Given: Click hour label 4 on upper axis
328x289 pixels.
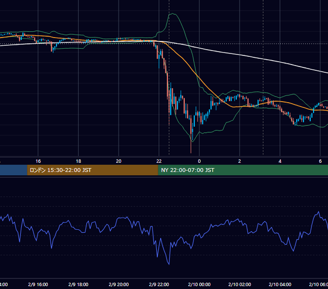Looking at the screenshot, I should tap(280, 161).
